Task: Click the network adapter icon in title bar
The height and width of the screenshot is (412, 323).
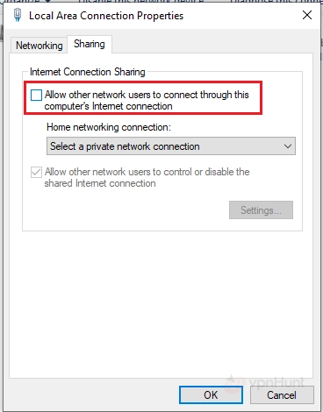Action: 18,15
